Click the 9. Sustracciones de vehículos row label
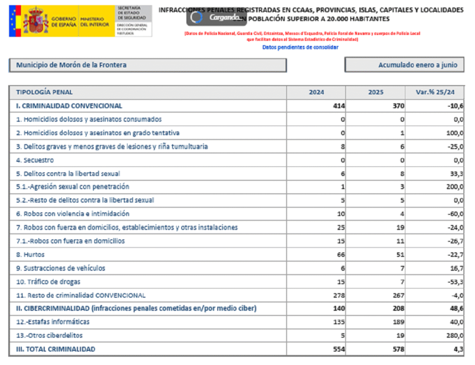475x365 pixels. [x=60, y=268]
